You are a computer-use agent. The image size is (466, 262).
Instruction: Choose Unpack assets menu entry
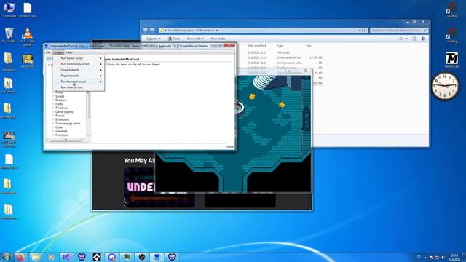coord(79,70)
